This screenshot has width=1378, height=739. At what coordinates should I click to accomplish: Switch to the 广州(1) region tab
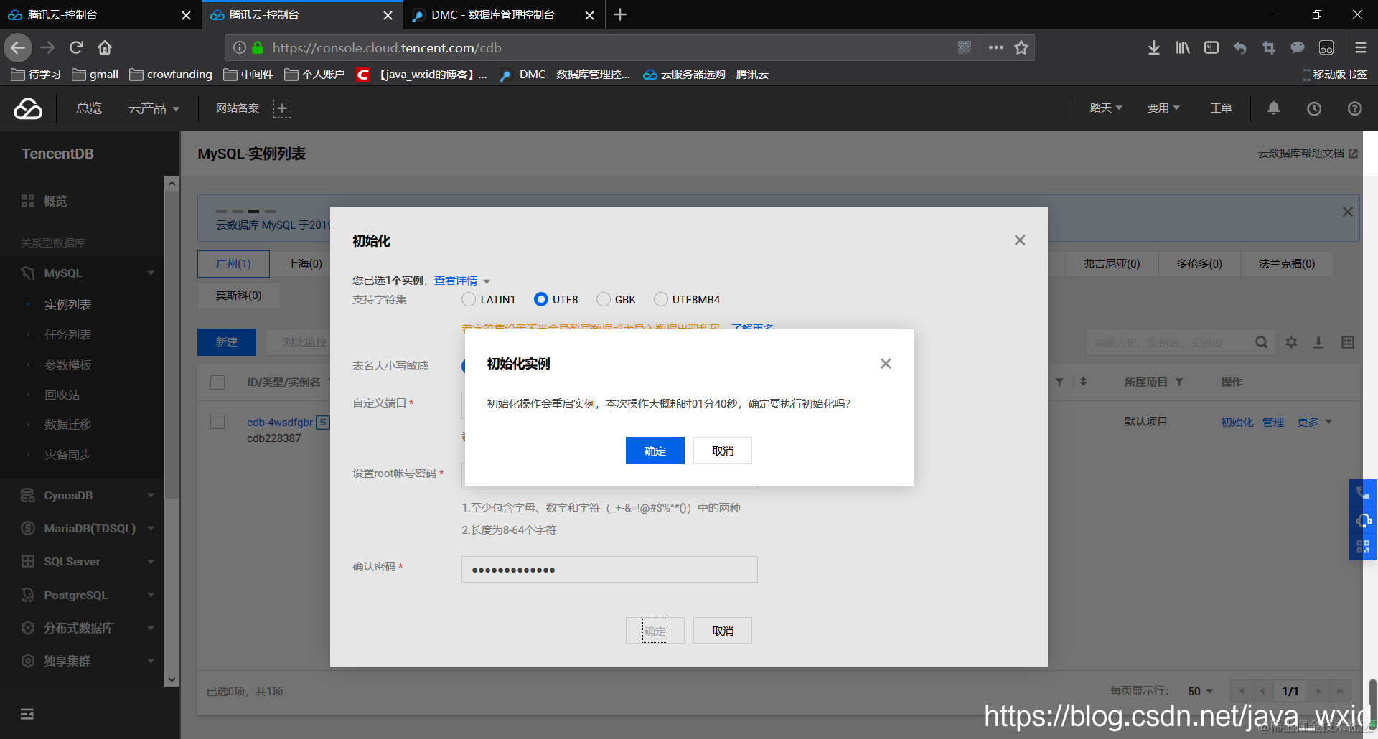(234, 264)
